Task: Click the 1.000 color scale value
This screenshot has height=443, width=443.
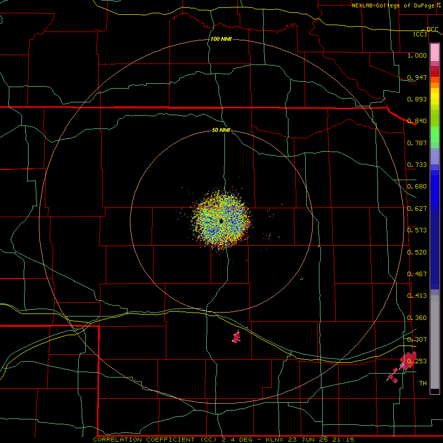Action: pyautogui.click(x=417, y=55)
